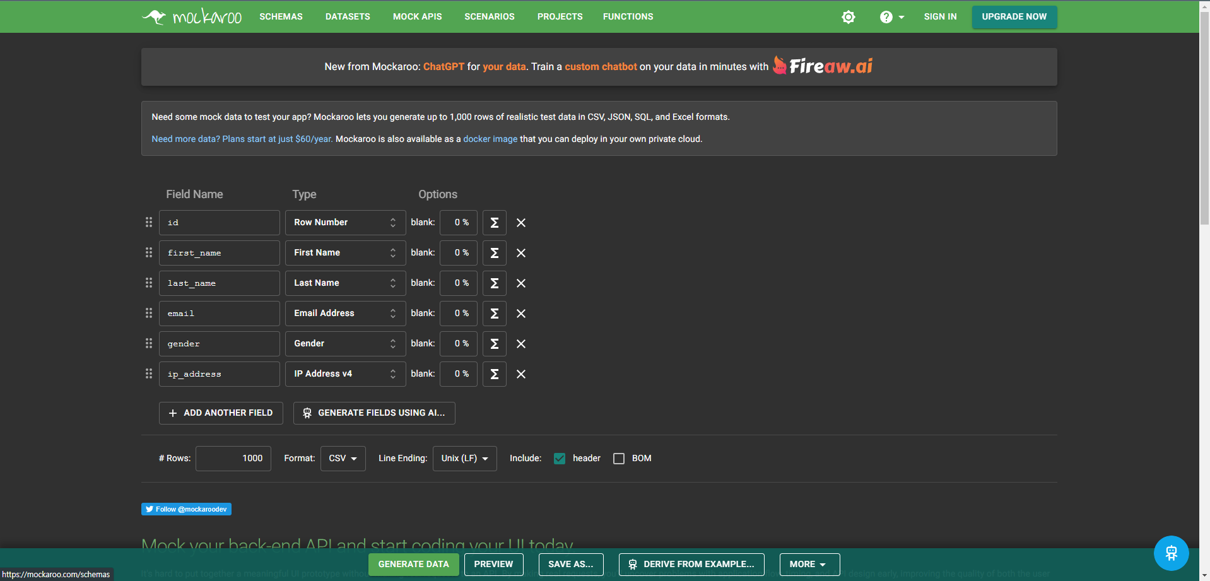Image resolution: width=1210 pixels, height=581 pixels.
Task: Click GENERATE FIELDS USING AI
Action: pos(374,413)
